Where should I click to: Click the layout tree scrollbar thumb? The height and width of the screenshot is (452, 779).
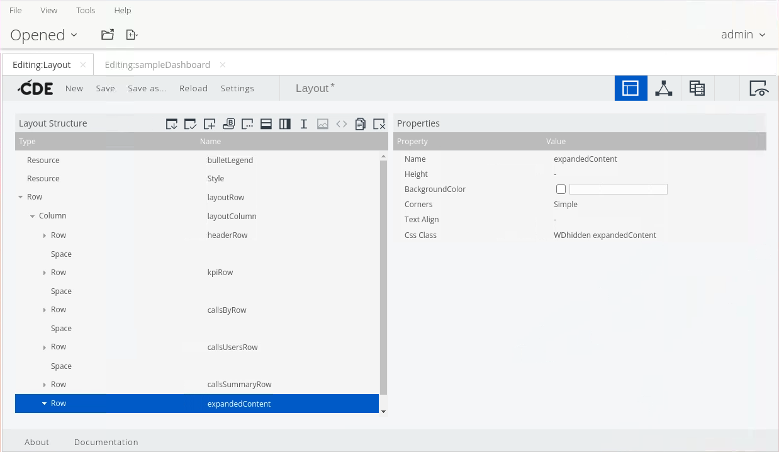click(384, 277)
